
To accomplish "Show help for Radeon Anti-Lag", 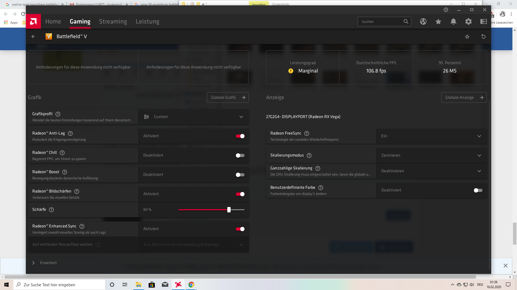I will (x=70, y=133).
